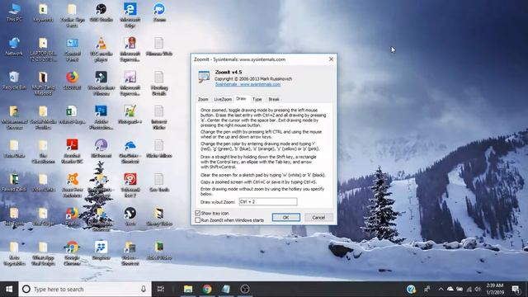Open File Explorer from the taskbar

(188, 290)
